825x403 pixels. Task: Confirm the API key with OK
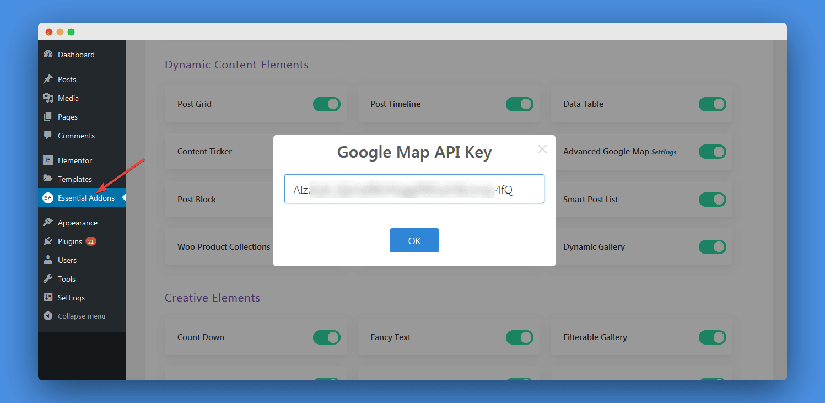coord(414,240)
